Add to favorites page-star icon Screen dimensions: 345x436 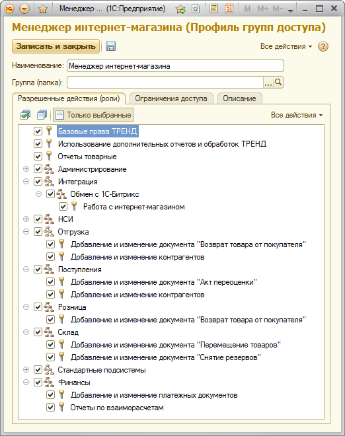196,9
